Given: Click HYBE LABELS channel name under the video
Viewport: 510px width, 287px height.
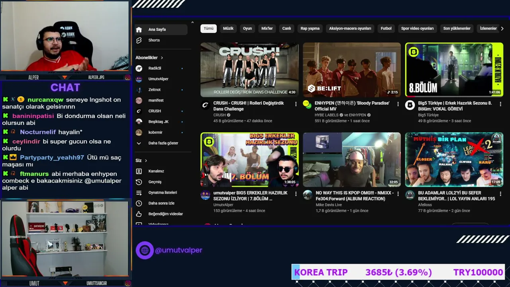Looking at the screenshot, I should [x=327, y=115].
